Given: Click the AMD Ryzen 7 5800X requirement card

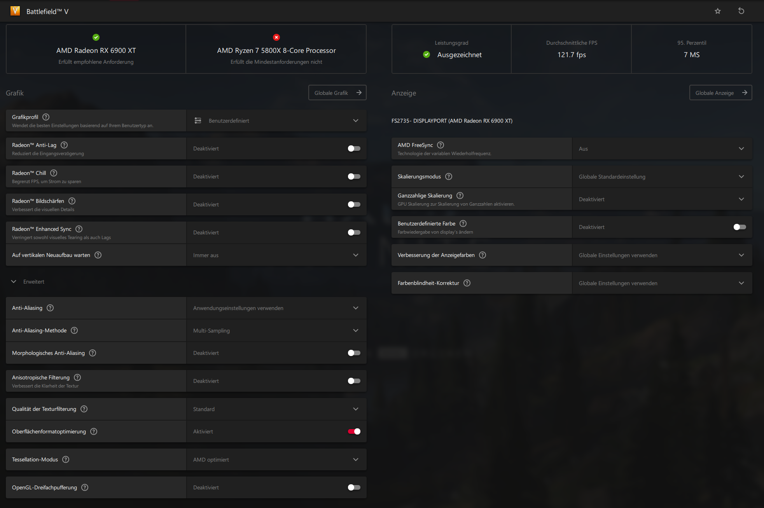Looking at the screenshot, I should [x=276, y=49].
